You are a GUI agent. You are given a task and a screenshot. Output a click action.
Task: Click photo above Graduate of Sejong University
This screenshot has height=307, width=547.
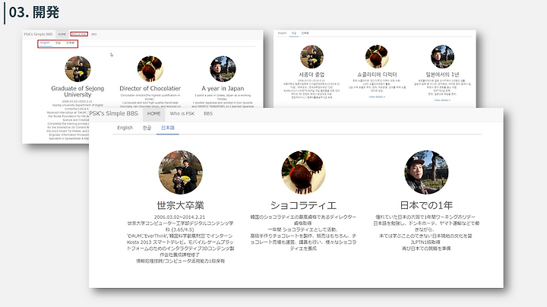[77, 69]
